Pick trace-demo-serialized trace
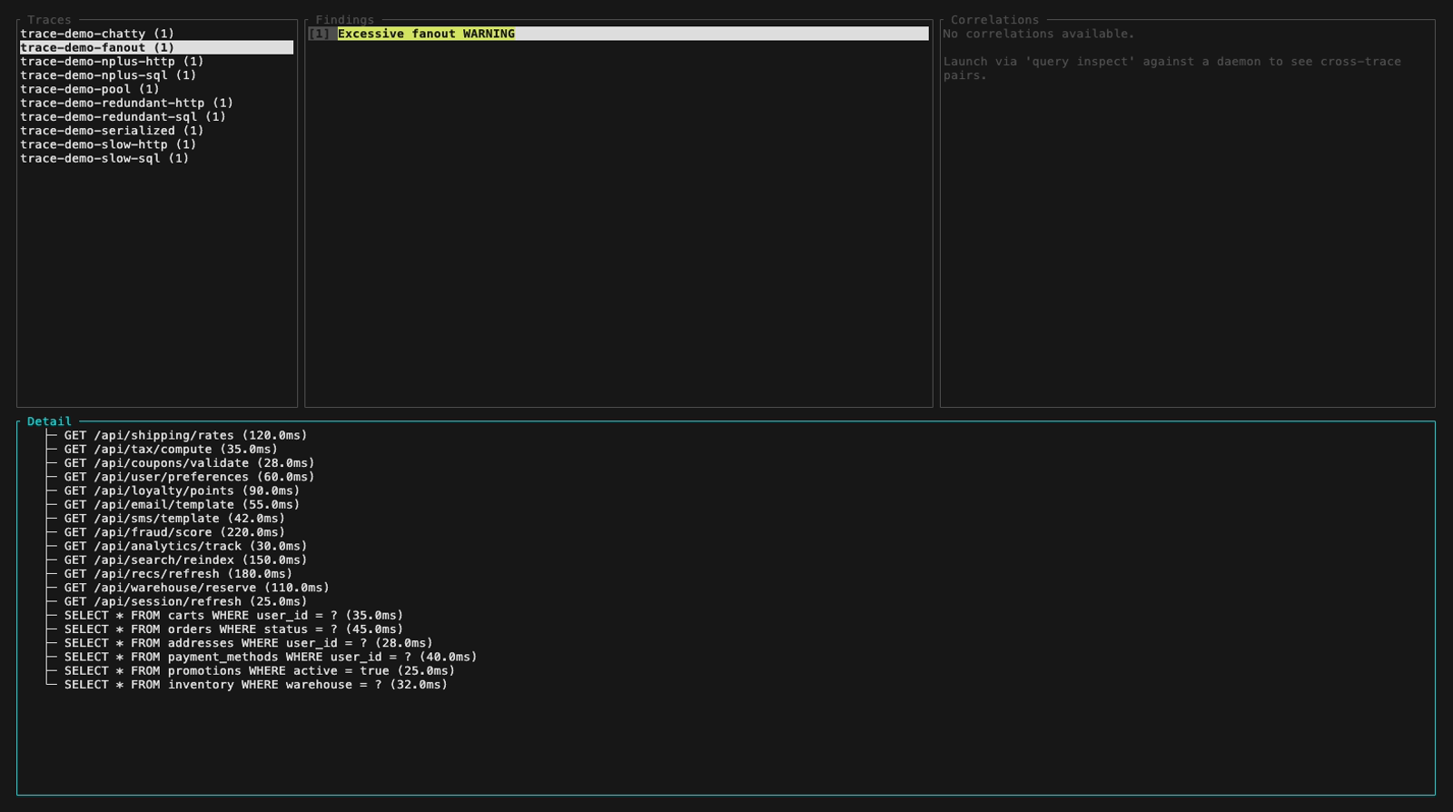Viewport: 1453px width, 812px height. click(x=112, y=131)
